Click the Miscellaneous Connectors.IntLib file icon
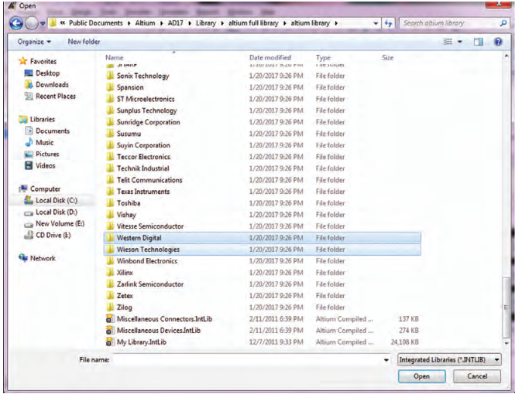Image resolution: width=515 pixels, height=394 pixels. [x=110, y=318]
